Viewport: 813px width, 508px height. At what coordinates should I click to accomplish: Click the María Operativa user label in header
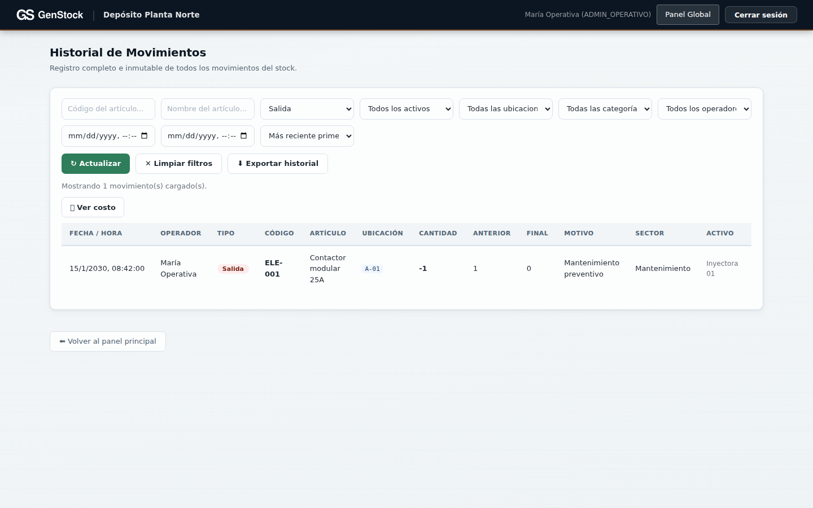point(588,15)
